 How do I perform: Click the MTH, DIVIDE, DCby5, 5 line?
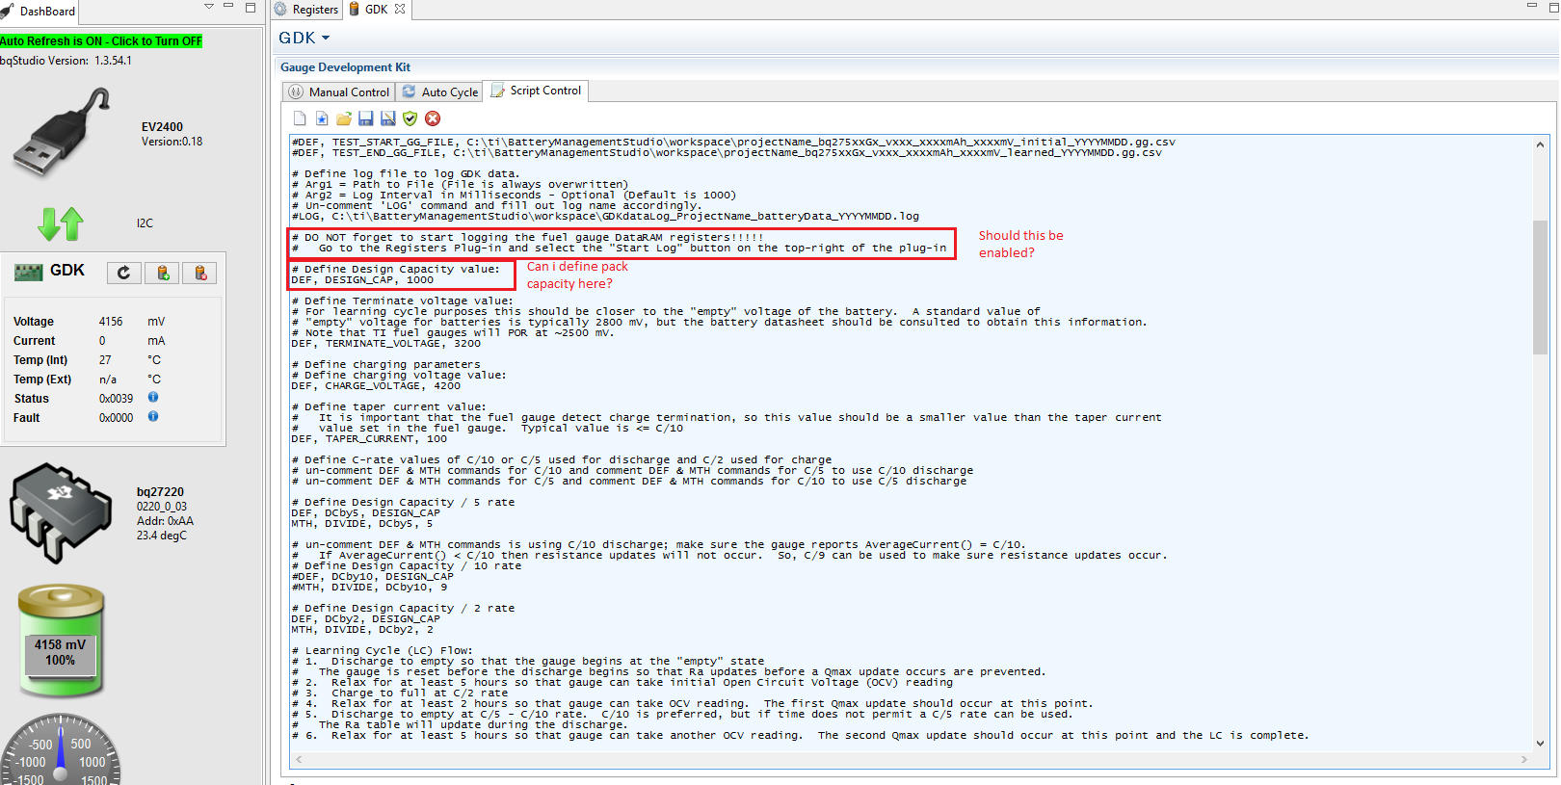click(x=362, y=524)
